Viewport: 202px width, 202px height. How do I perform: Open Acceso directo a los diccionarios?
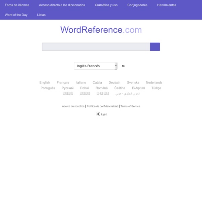click(62, 5)
